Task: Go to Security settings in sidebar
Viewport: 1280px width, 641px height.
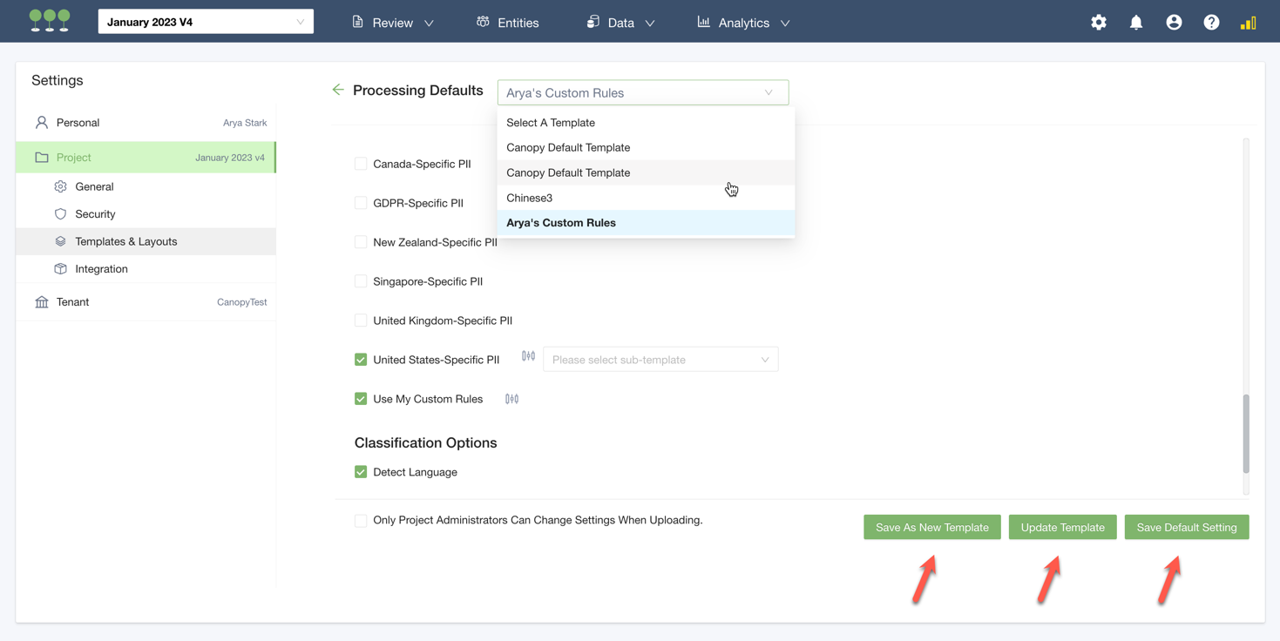Action: pos(95,214)
